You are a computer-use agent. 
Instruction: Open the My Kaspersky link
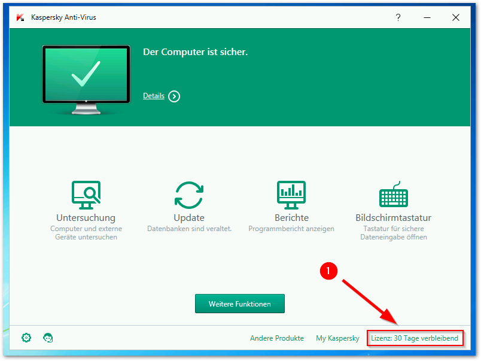click(x=337, y=338)
